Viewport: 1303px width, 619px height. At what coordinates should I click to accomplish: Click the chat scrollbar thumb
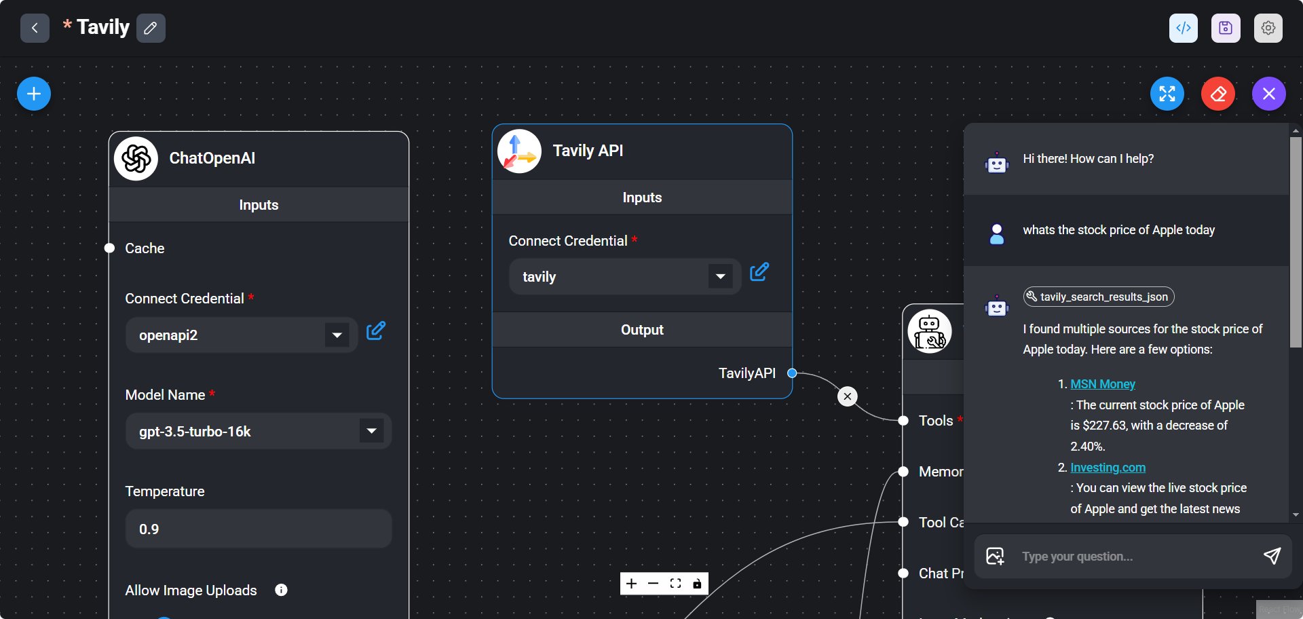click(x=1296, y=242)
